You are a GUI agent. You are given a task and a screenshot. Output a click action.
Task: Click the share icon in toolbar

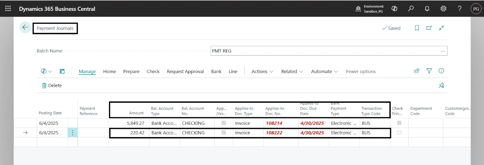tap(417, 71)
